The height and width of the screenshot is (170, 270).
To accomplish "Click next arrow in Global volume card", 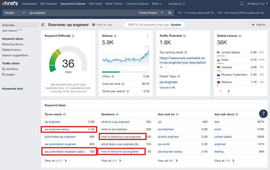I will point(228,91).
